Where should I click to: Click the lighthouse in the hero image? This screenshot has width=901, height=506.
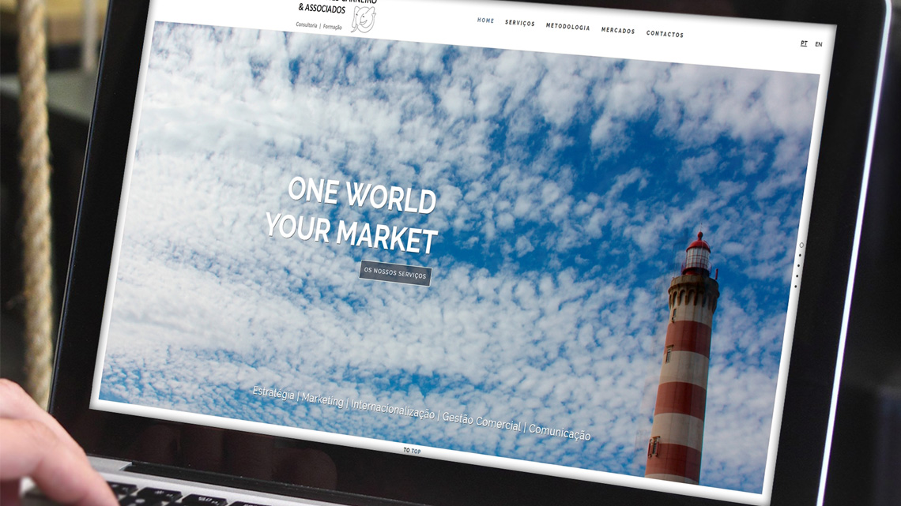pyautogui.click(x=684, y=358)
